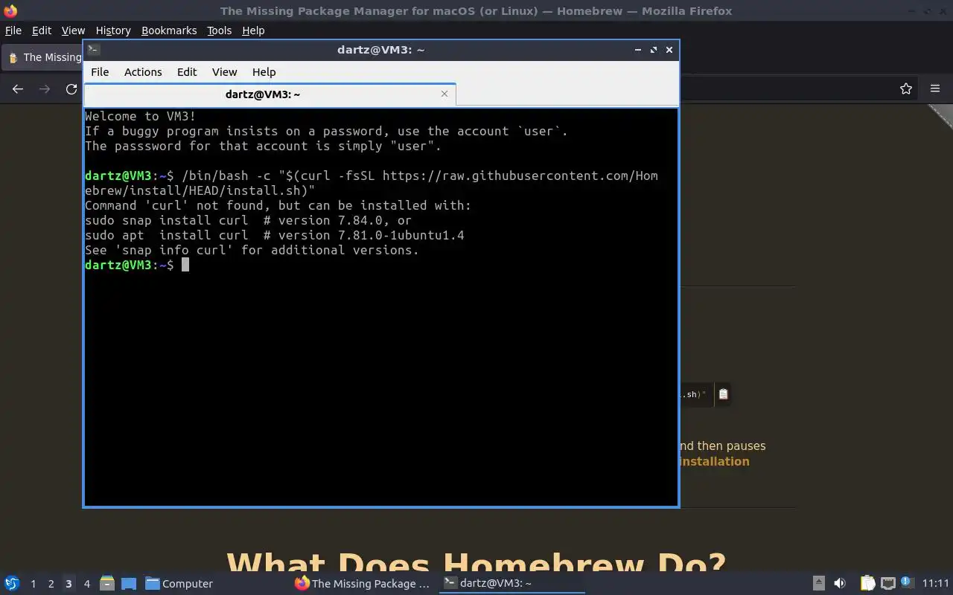
Task: Select the Firefox 'The Missing' tab
Action: click(43, 57)
